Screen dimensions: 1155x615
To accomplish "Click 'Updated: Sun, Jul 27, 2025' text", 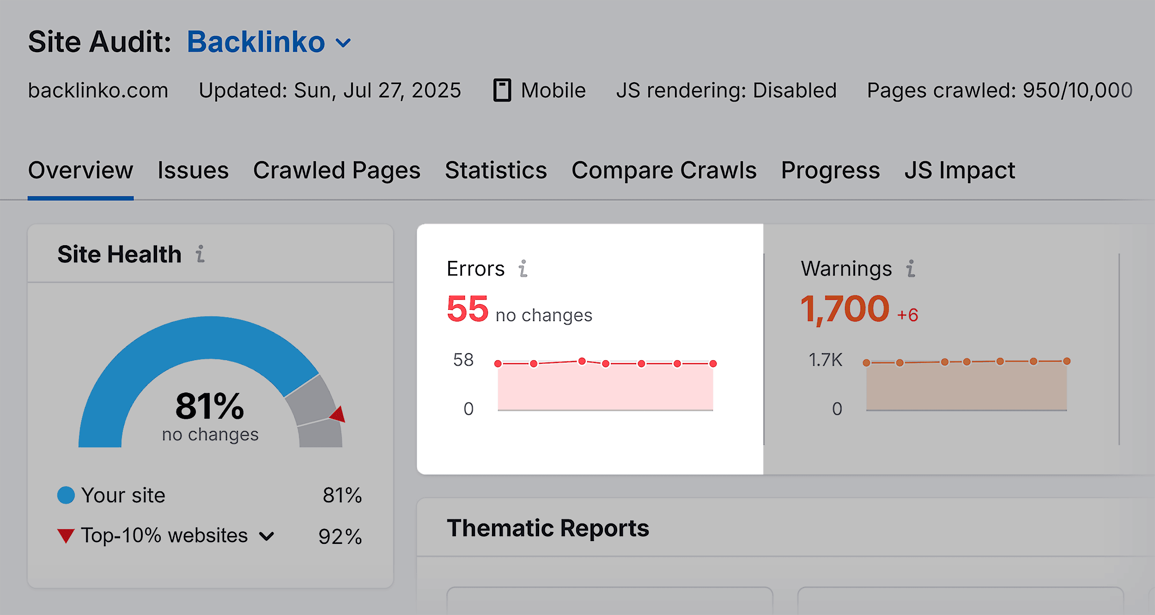I will 330,90.
